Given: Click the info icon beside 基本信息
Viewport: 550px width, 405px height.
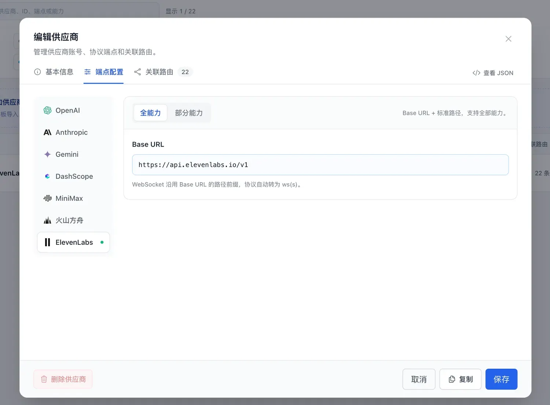Looking at the screenshot, I should pyautogui.click(x=37, y=72).
